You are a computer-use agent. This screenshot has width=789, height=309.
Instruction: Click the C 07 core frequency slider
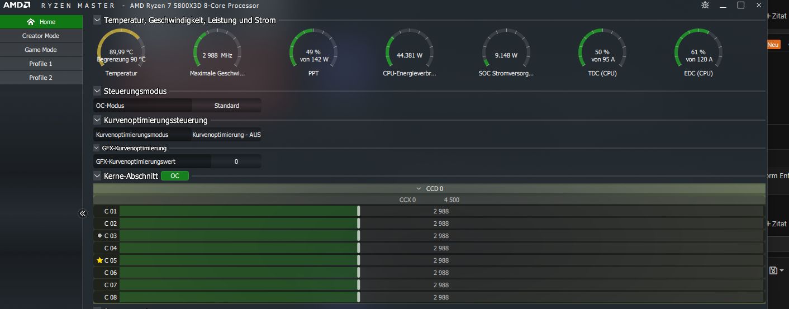click(441, 285)
